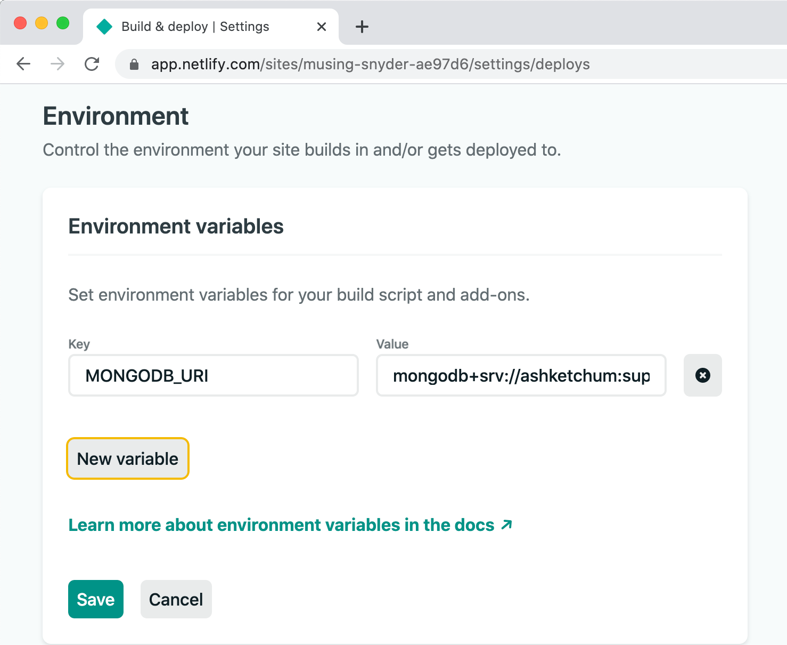Click the browser forward arrow
Viewport: 787px width, 645px height.
click(x=57, y=63)
